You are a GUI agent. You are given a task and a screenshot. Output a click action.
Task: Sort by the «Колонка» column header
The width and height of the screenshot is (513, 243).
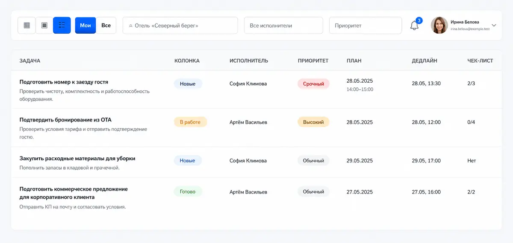coord(187,61)
